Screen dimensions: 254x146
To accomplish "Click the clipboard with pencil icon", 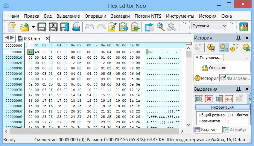I will 112,27.
